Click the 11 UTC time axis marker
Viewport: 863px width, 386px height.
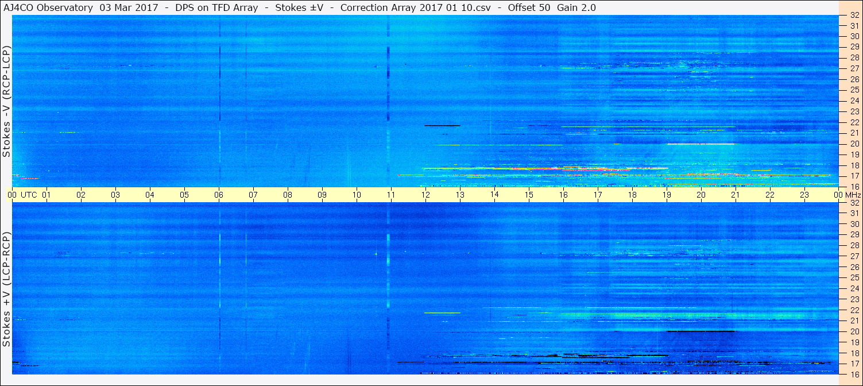[x=391, y=195]
